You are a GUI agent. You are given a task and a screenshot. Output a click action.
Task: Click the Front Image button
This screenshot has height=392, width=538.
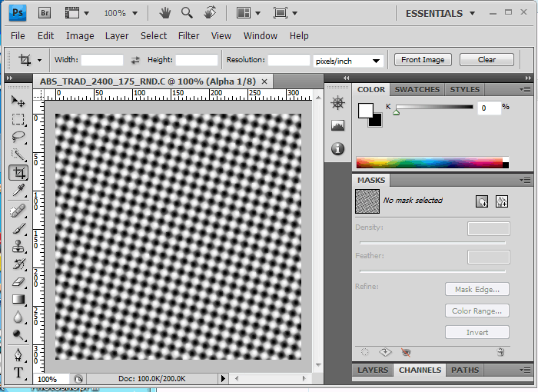click(423, 60)
